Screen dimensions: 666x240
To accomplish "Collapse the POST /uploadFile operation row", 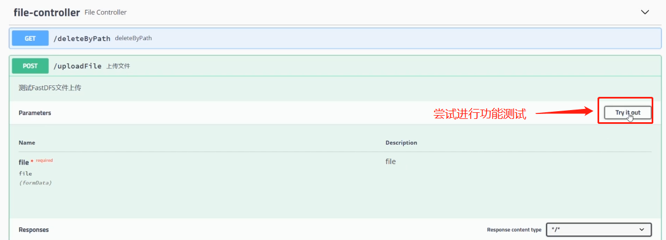I will (335, 66).
